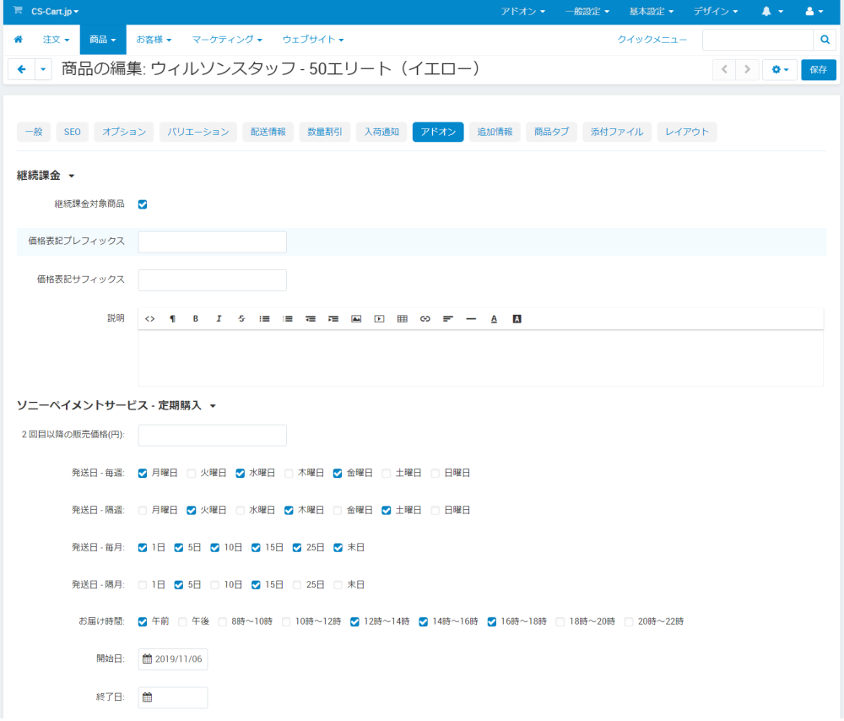Choose the text background color in editor
The image size is (844, 721).
pos(517,319)
